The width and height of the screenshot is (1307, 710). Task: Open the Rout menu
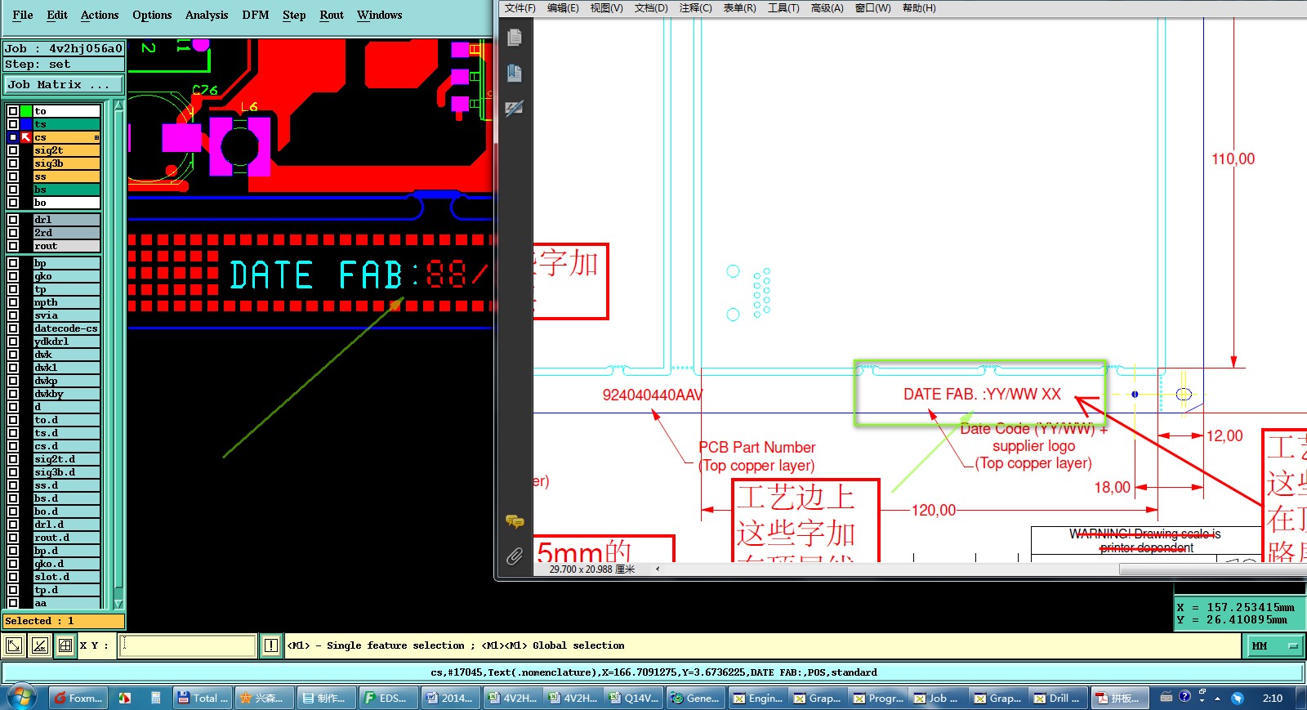pyautogui.click(x=332, y=15)
